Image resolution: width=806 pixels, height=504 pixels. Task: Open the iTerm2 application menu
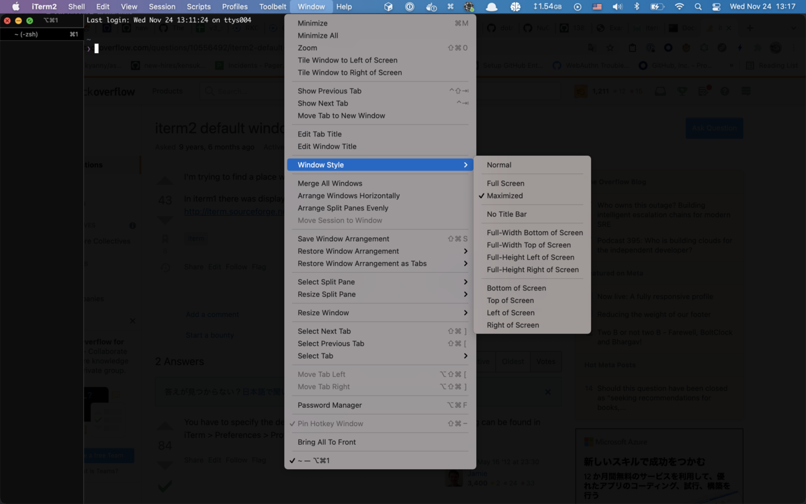(44, 7)
